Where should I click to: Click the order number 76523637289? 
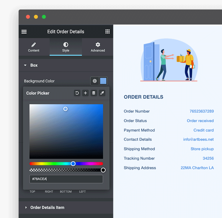tap(201, 111)
